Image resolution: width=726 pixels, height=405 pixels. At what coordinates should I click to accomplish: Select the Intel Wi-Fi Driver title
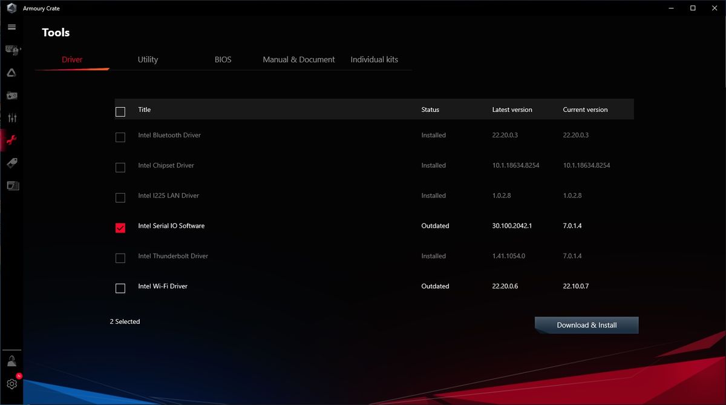pyautogui.click(x=163, y=286)
